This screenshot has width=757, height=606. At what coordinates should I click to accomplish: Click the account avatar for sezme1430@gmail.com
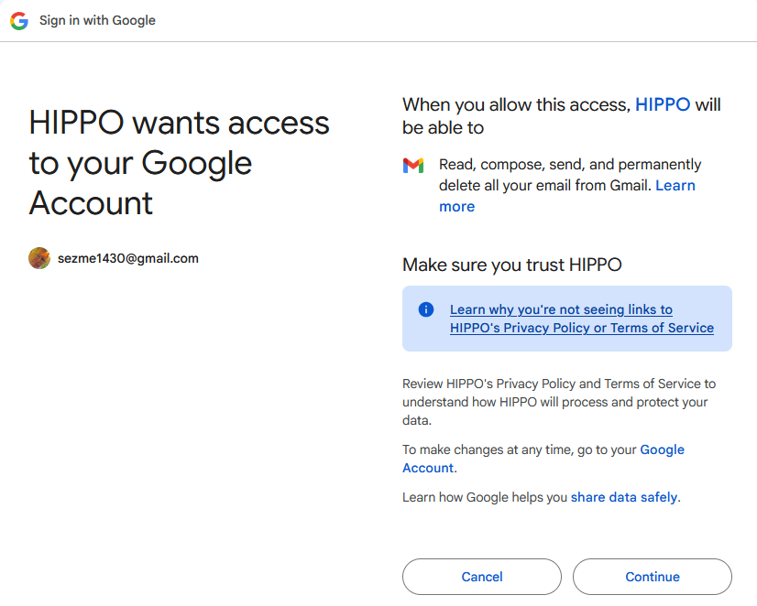coord(39,258)
